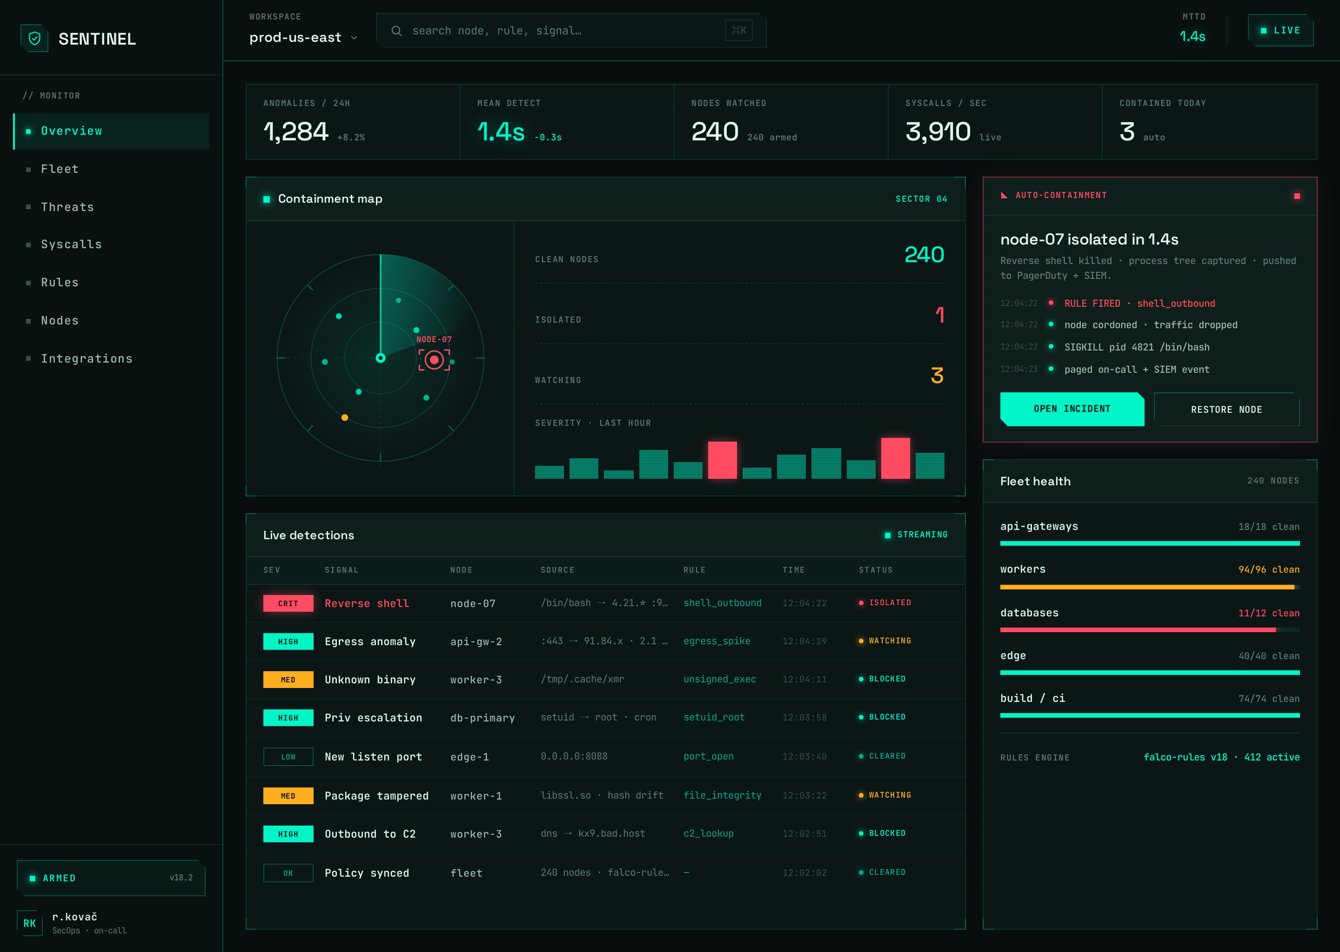Click the Priv escalation signal
Screen dimensions: 1340x952
pyautogui.click(x=373, y=718)
